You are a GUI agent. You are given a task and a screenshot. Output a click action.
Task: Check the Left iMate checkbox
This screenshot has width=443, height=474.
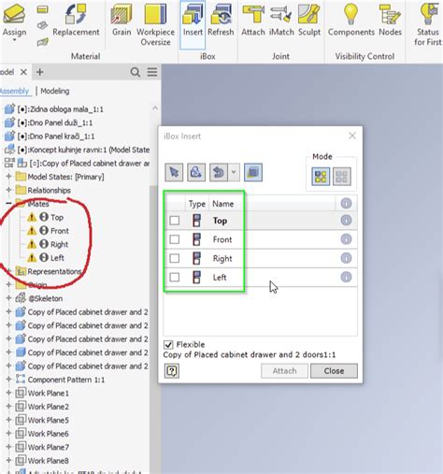coord(175,277)
